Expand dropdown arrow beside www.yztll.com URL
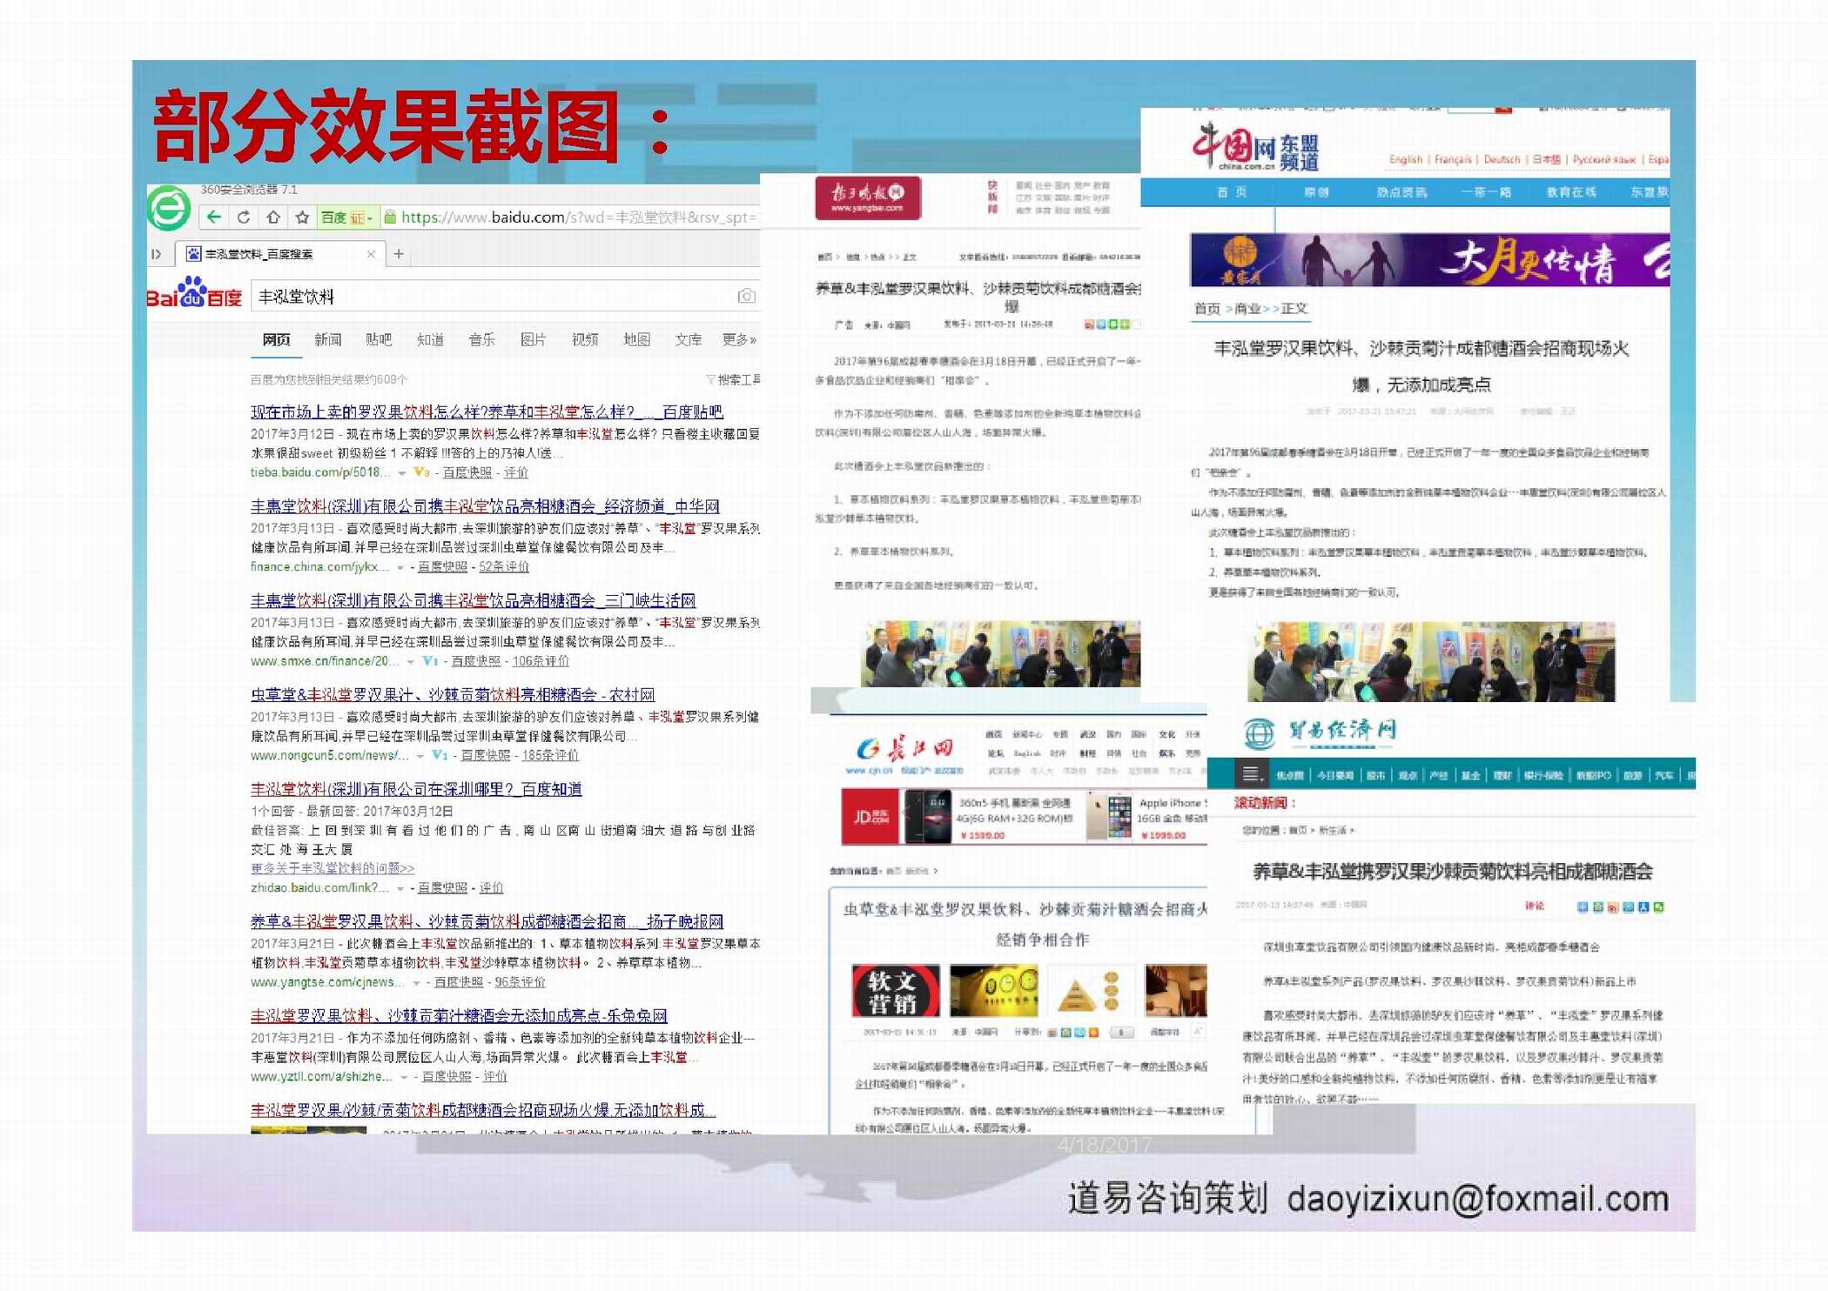Viewport: 1828px width, 1291px height. pyautogui.click(x=404, y=1077)
